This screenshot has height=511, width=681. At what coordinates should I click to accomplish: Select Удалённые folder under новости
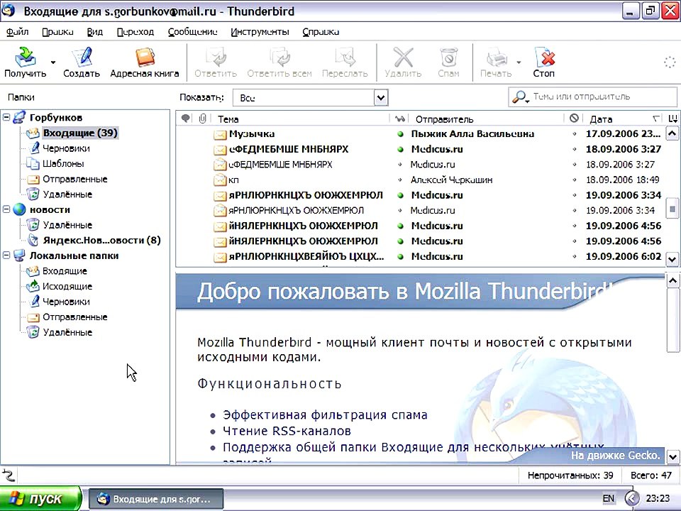(x=67, y=225)
